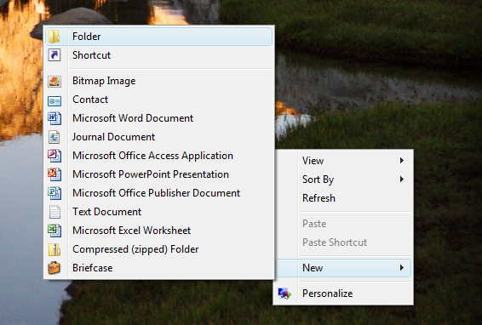
Task: Click the Excel Worksheet icon
Action: [55, 231]
